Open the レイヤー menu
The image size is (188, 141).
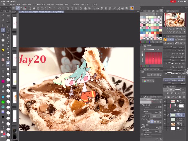point(50,4)
